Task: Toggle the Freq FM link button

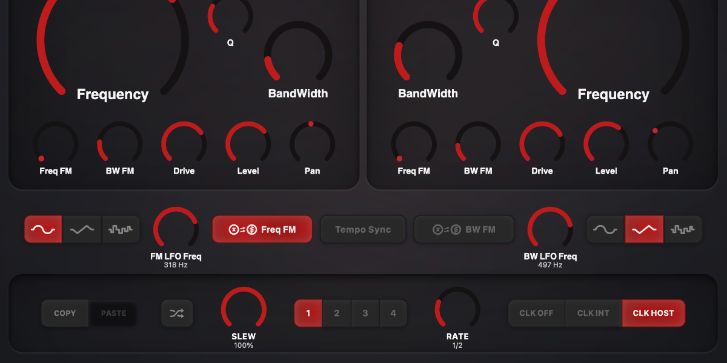Action: (262, 230)
